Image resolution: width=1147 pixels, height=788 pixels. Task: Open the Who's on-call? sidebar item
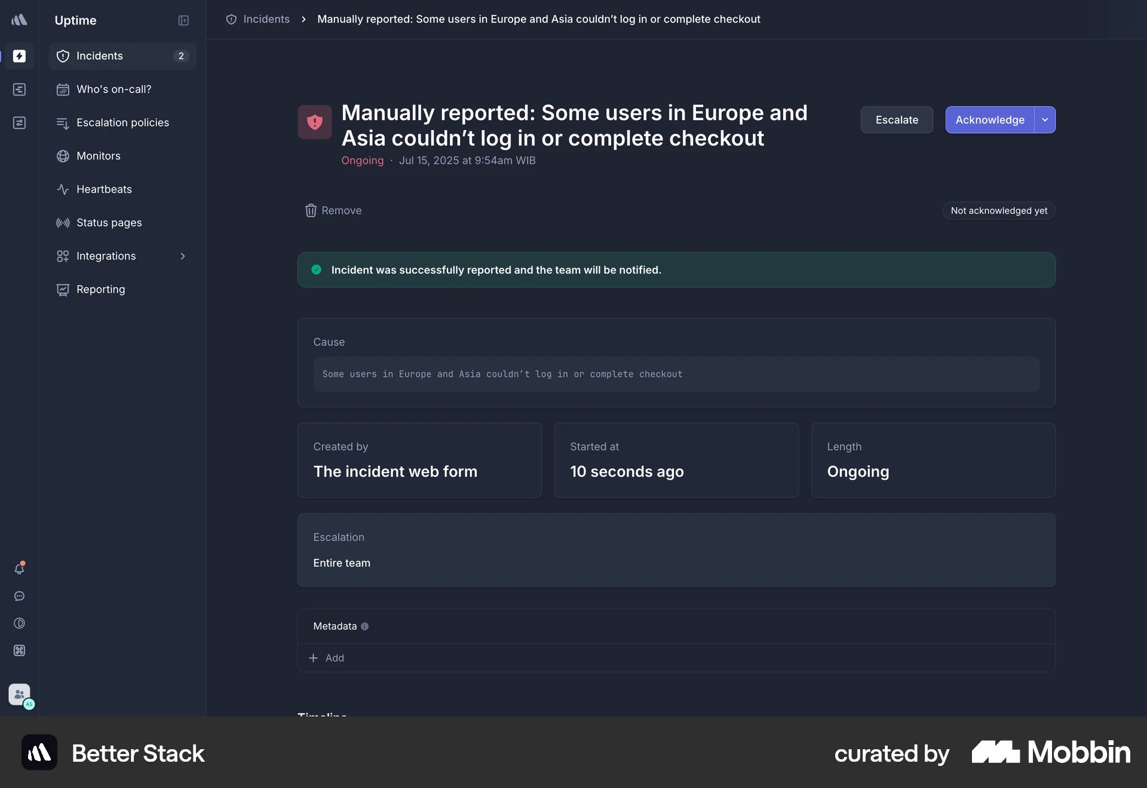[x=114, y=89]
